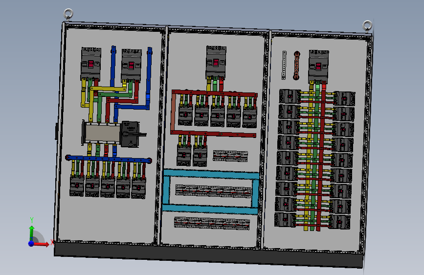Screen dimensions: 424x275
Task: Select the cyan rectangular frame in center panel
Action: pos(211,191)
